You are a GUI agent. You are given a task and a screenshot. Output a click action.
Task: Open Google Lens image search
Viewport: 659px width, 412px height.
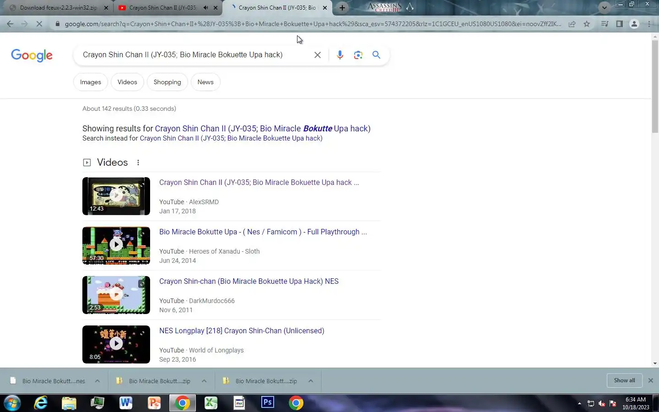click(x=358, y=55)
